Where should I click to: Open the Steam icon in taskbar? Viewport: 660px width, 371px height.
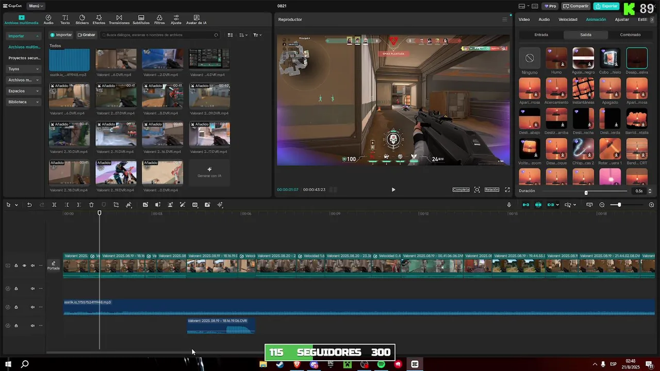coord(279,364)
